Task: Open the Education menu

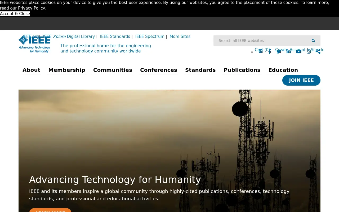Action: point(283,70)
